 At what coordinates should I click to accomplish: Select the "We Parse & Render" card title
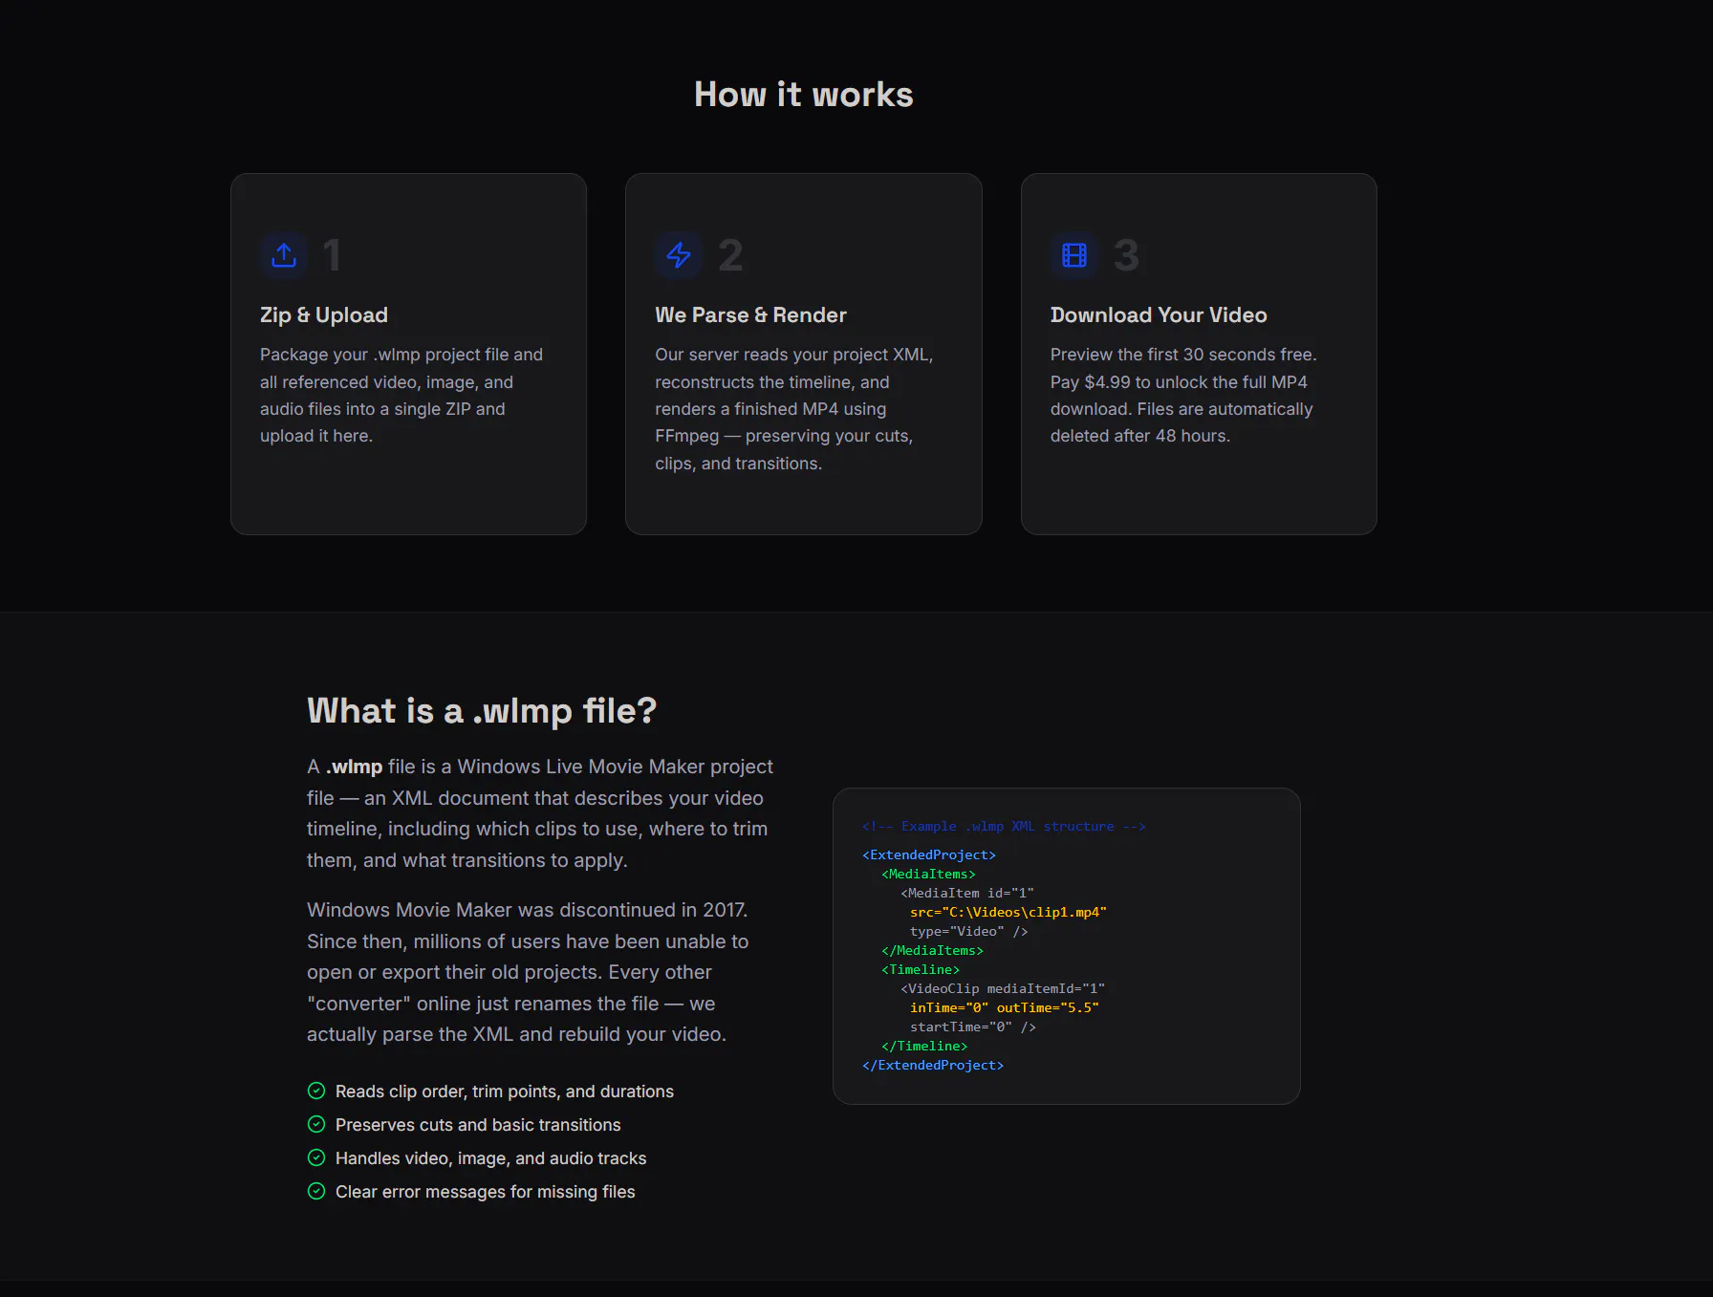tap(750, 315)
